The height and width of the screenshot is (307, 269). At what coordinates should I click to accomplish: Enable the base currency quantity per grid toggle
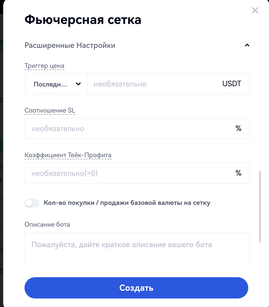tap(32, 203)
